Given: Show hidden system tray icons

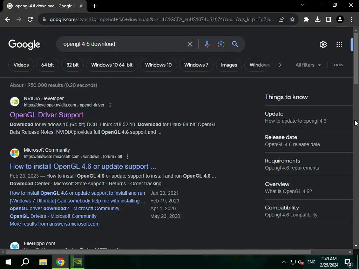Looking at the screenshot, I should [x=284, y=262].
